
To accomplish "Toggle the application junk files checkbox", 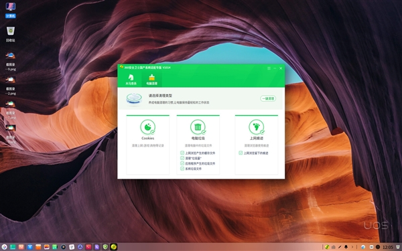I will pyautogui.click(x=182, y=163).
